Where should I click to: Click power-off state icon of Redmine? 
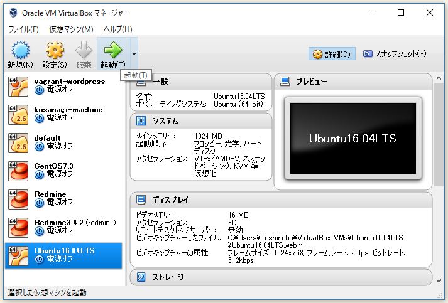40,203
